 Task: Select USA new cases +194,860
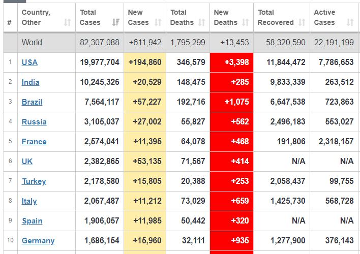click(145, 62)
